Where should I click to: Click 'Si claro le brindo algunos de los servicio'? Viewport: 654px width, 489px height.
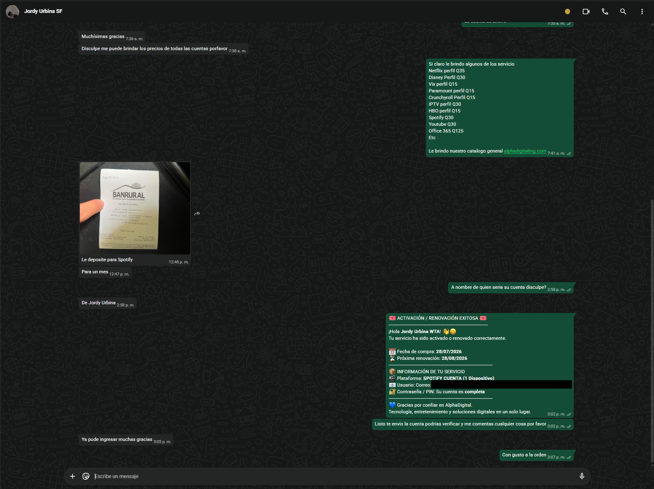[471, 64]
